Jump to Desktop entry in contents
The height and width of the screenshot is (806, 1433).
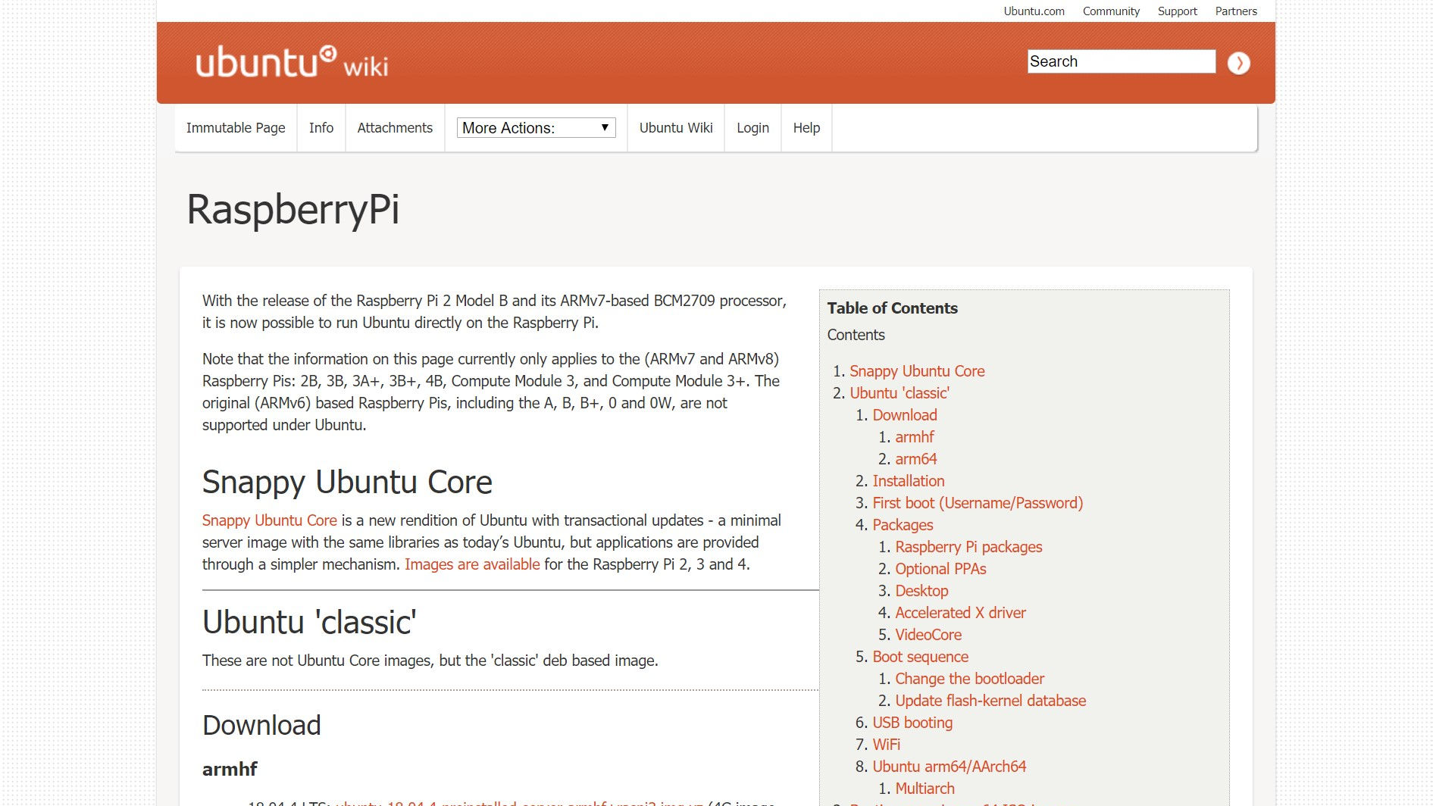(921, 591)
